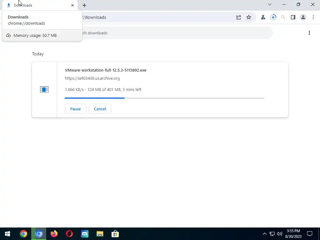
Task: Open the taskbar clock and date
Action: click(x=293, y=234)
